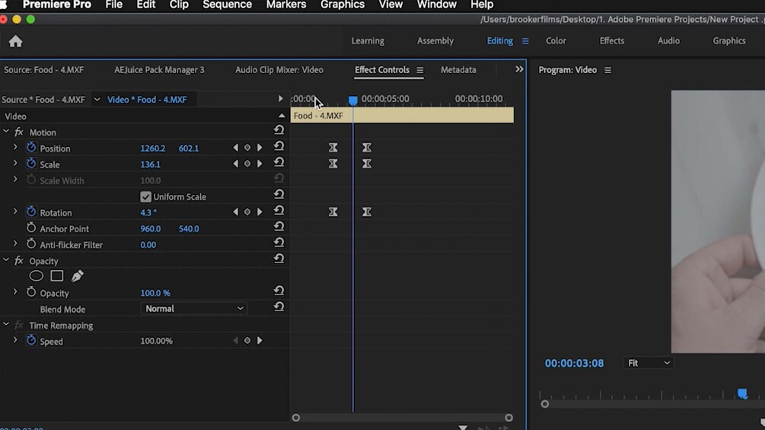Image resolution: width=765 pixels, height=430 pixels.
Task: Reset the Rotation parameter
Action: pyautogui.click(x=279, y=210)
